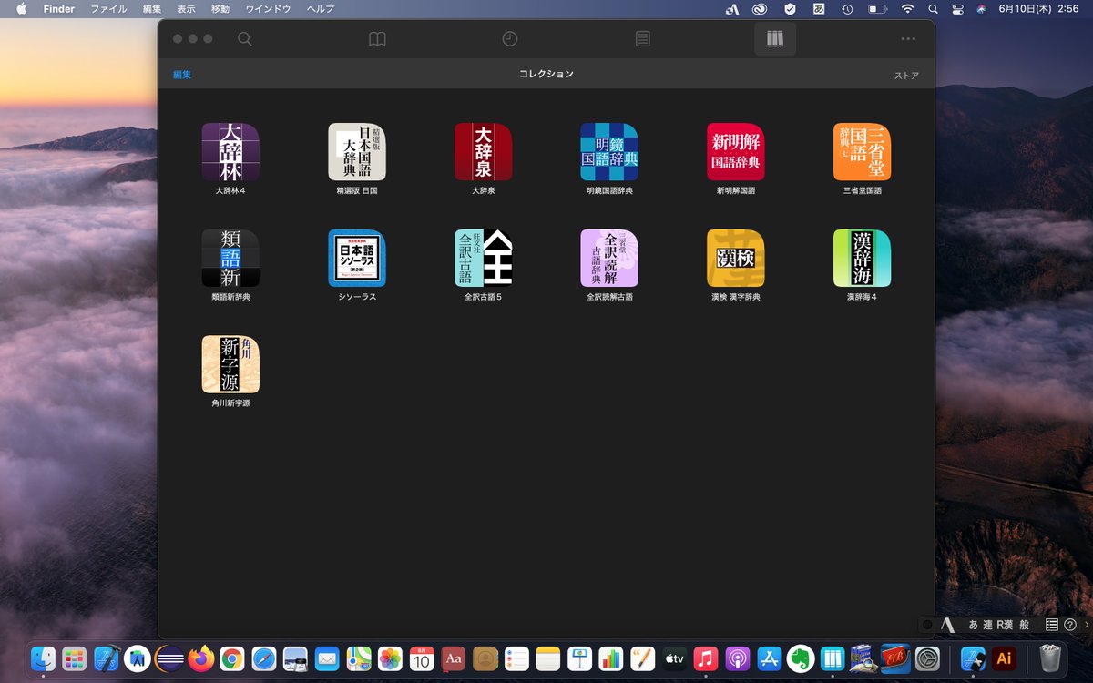Open the 全訳読解古語 dictionary
The image size is (1093, 683).
tap(609, 258)
